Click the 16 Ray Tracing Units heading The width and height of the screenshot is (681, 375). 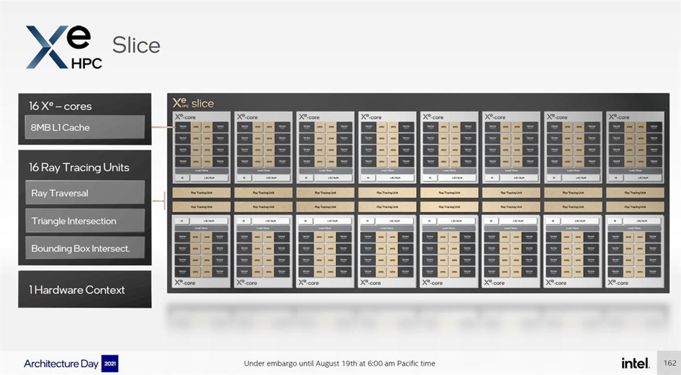(79, 167)
